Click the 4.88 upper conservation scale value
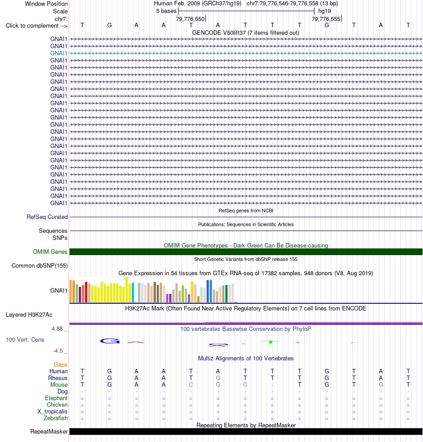The image size is (423, 442). coord(57,329)
